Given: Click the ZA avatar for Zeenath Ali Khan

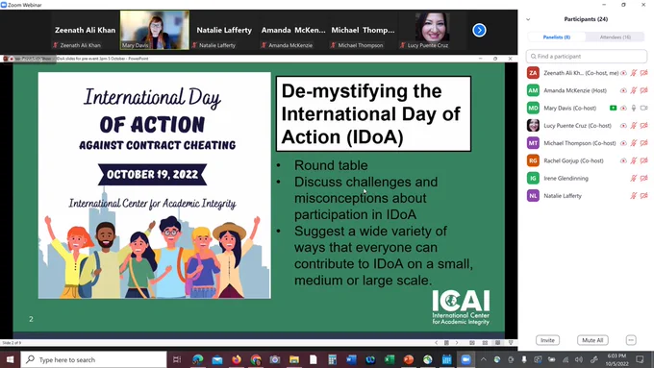Looking at the screenshot, I should [x=533, y=73].
